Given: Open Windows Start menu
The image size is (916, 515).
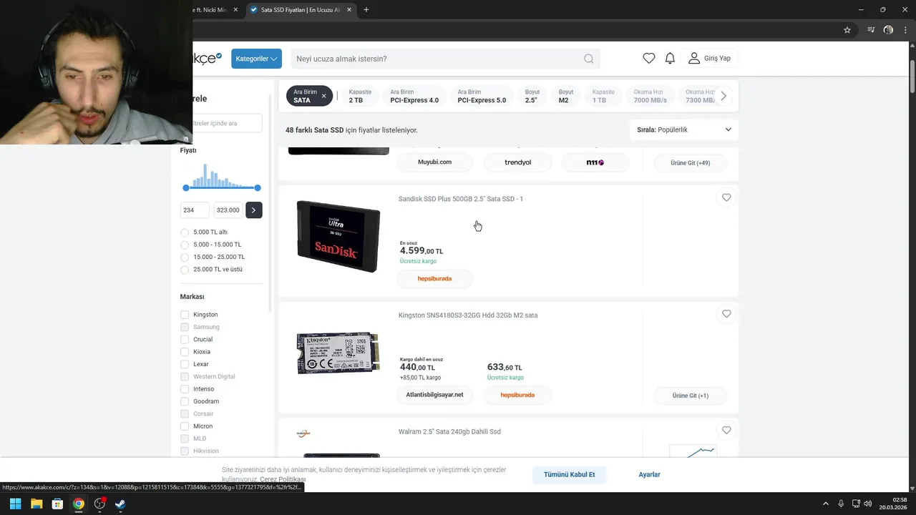Looking at the screenshot, I should click(x=15, y=504).
